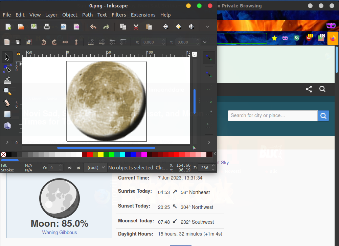Decrease the Y coordinate stepper

198,44
